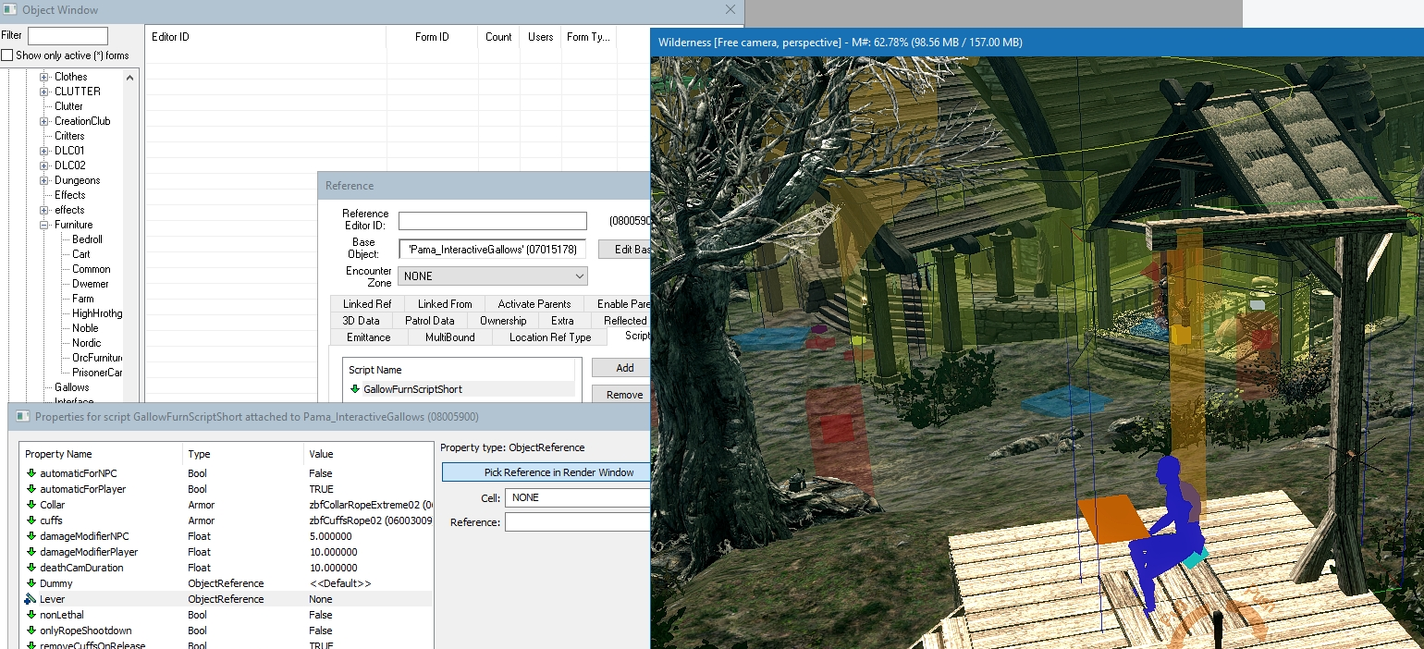Expand the Dungeons tree node

click(43, 180)
